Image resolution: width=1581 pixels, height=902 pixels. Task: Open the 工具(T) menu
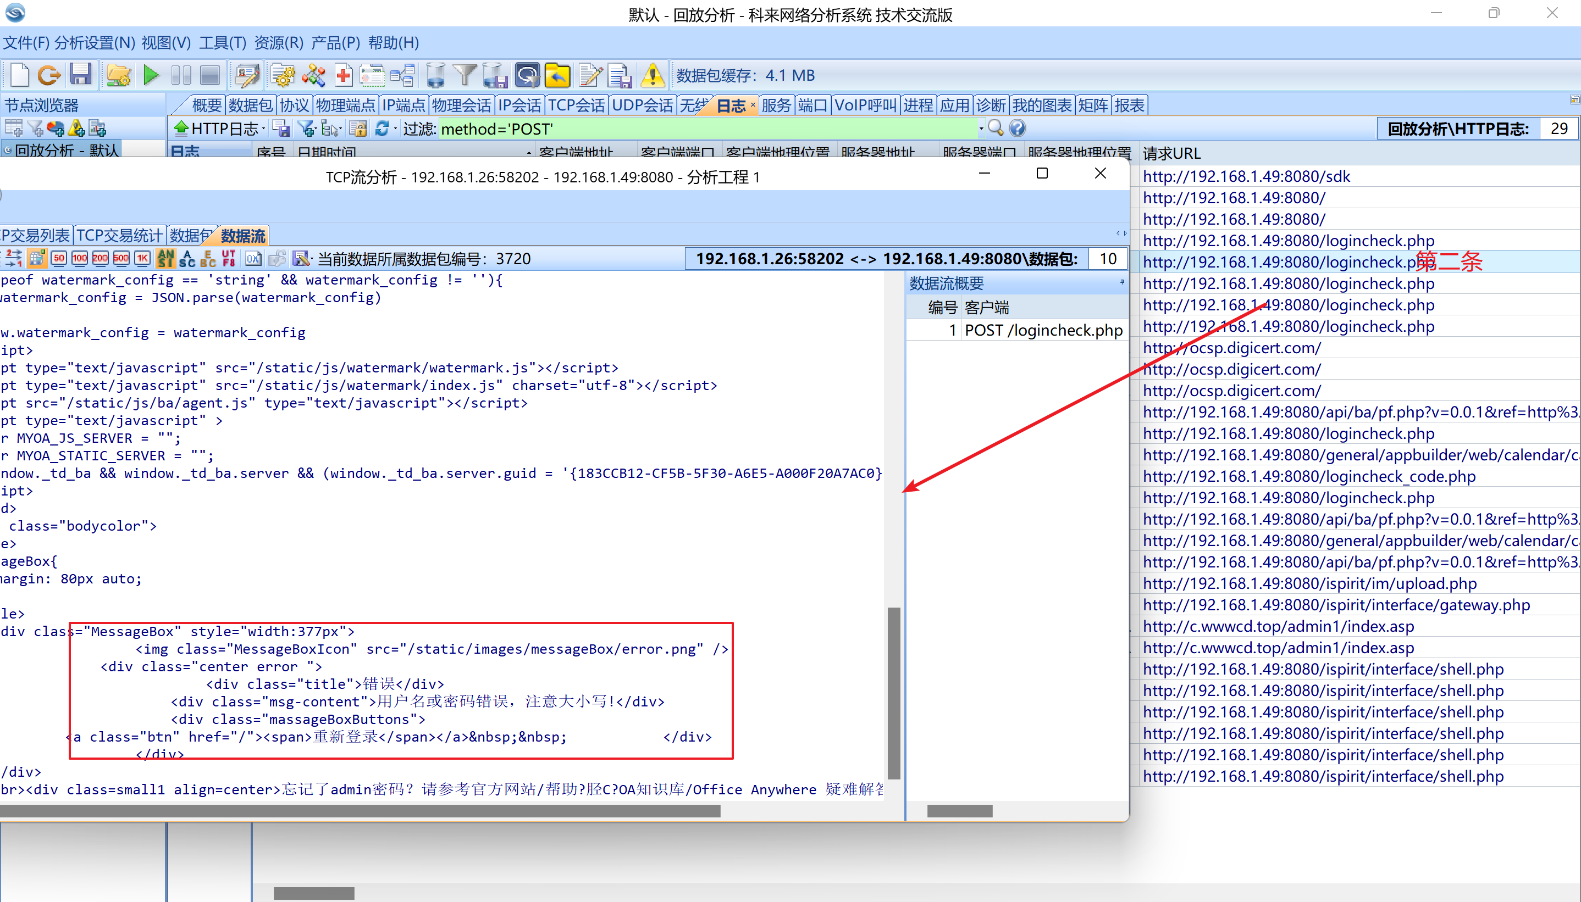[223, 43]
